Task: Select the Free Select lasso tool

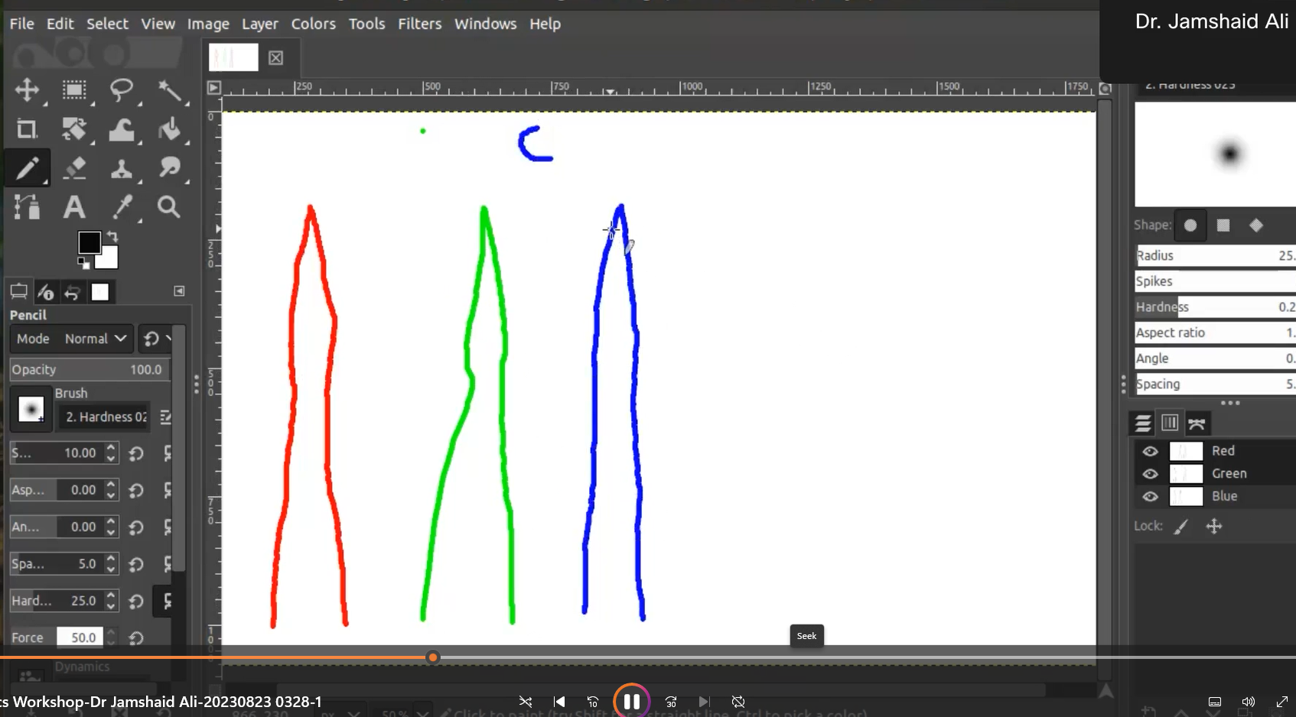Action: (122, 89)
